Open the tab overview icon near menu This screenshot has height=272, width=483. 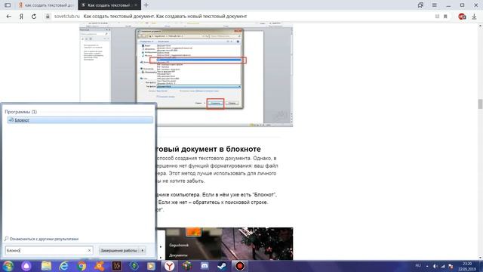pyautogui.click(x=420, y=5)
